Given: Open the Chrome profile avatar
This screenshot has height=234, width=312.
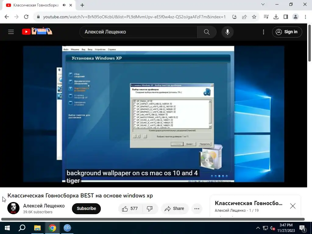Looking at the screenshot, I should click(296, 17).
